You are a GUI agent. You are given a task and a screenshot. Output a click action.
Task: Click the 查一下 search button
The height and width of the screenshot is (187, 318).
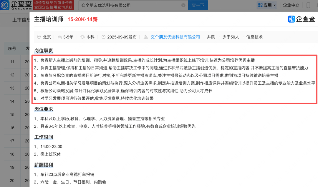point(198,5)
